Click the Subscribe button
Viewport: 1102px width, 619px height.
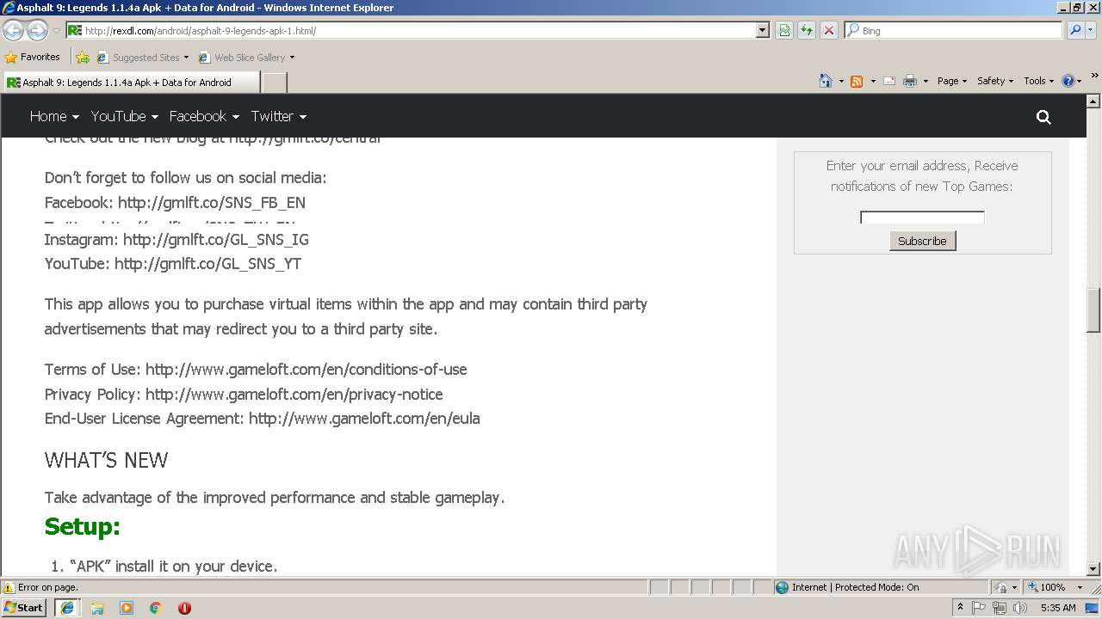922,241
